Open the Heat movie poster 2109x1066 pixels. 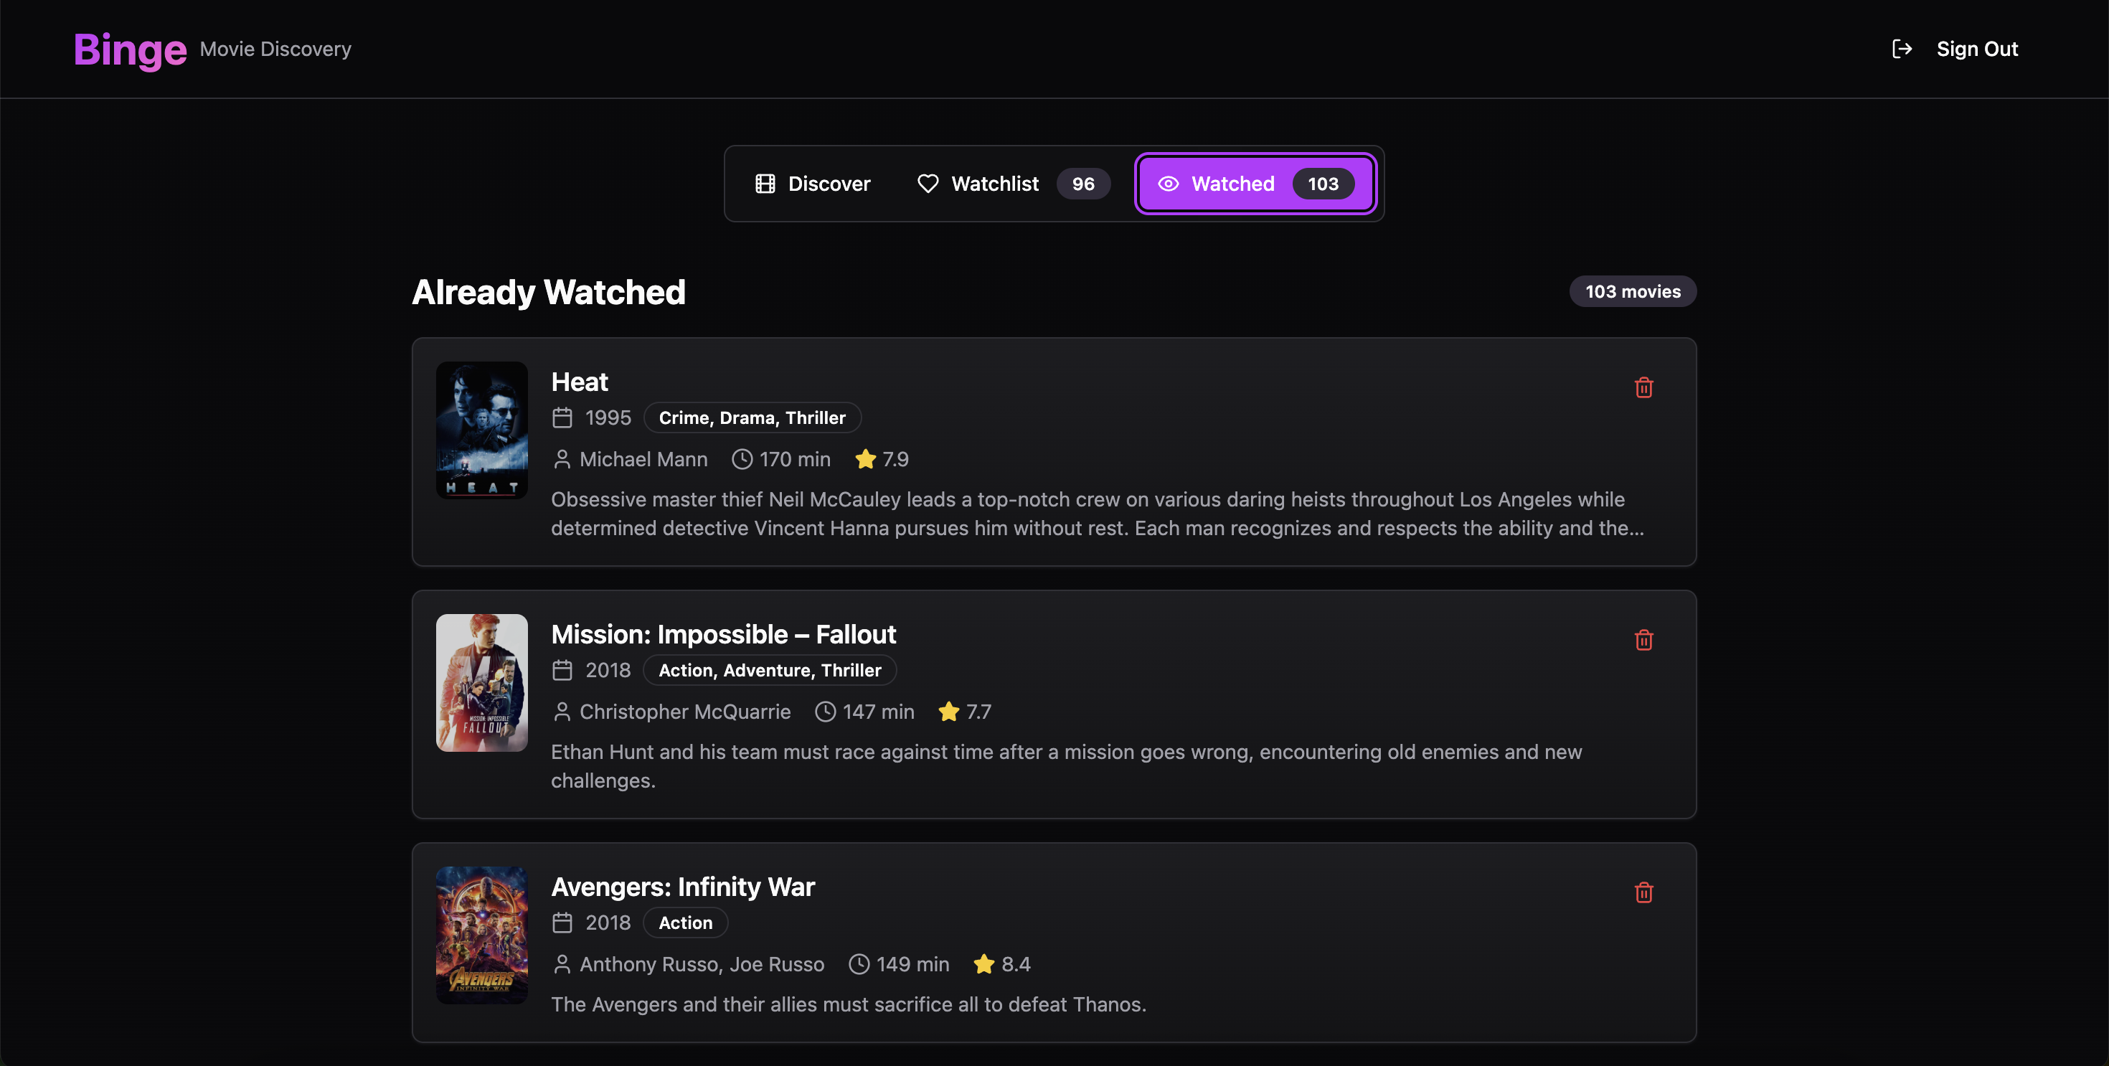481,430
